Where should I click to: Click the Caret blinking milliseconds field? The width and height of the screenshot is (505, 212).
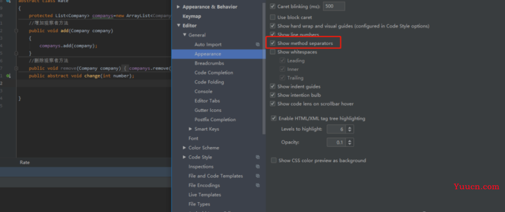(334, 6)
